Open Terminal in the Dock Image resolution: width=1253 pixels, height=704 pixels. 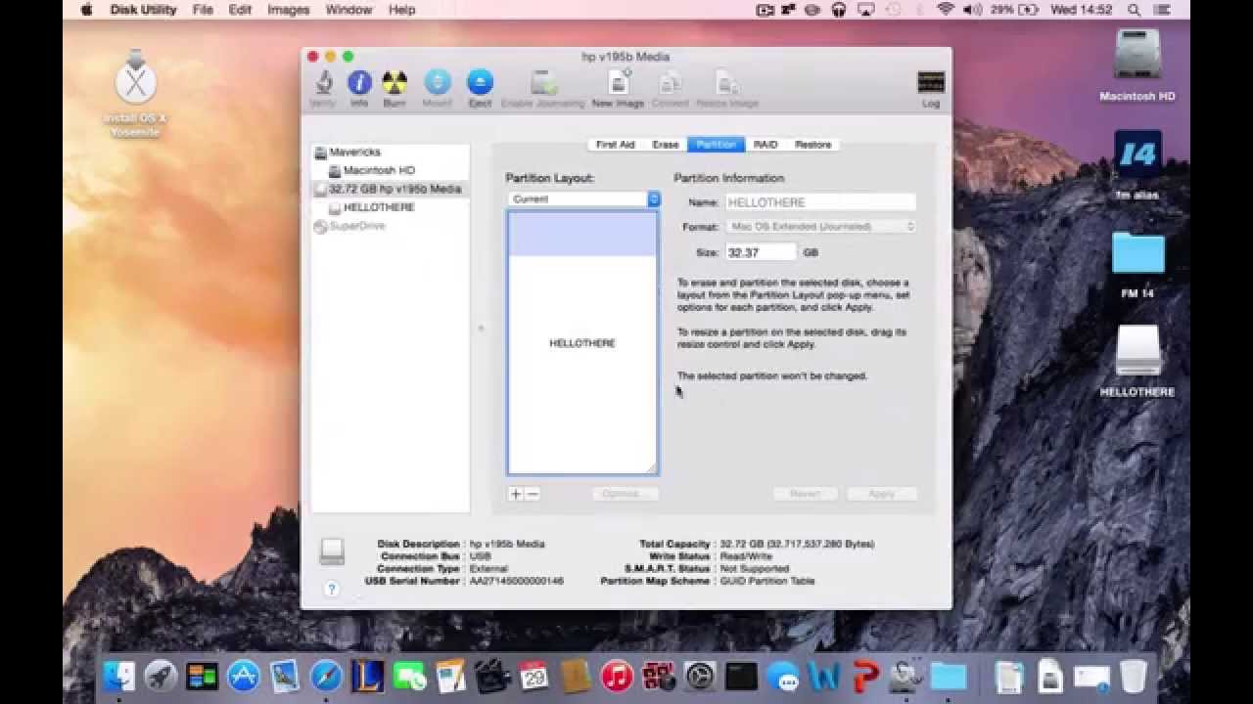[x=741, y=676]
